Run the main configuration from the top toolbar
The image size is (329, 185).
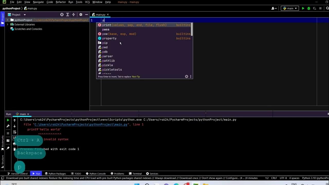pyautogui.click(x=303, y=8)
